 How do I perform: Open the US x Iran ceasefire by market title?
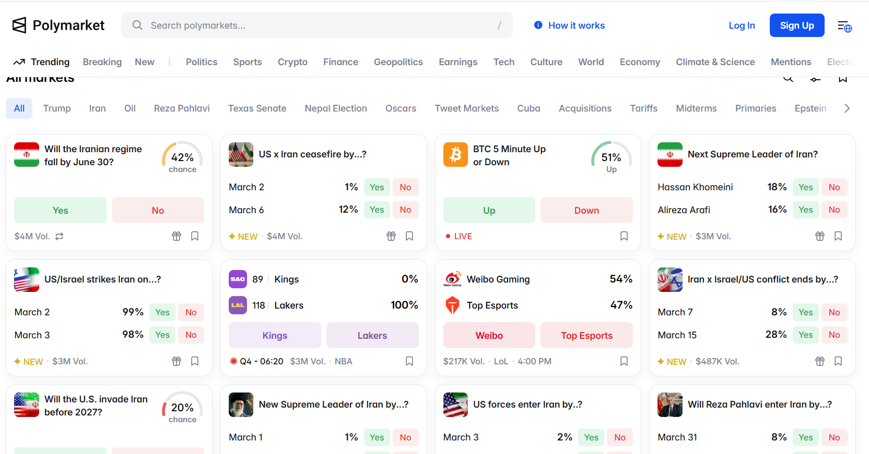[312, 154]
